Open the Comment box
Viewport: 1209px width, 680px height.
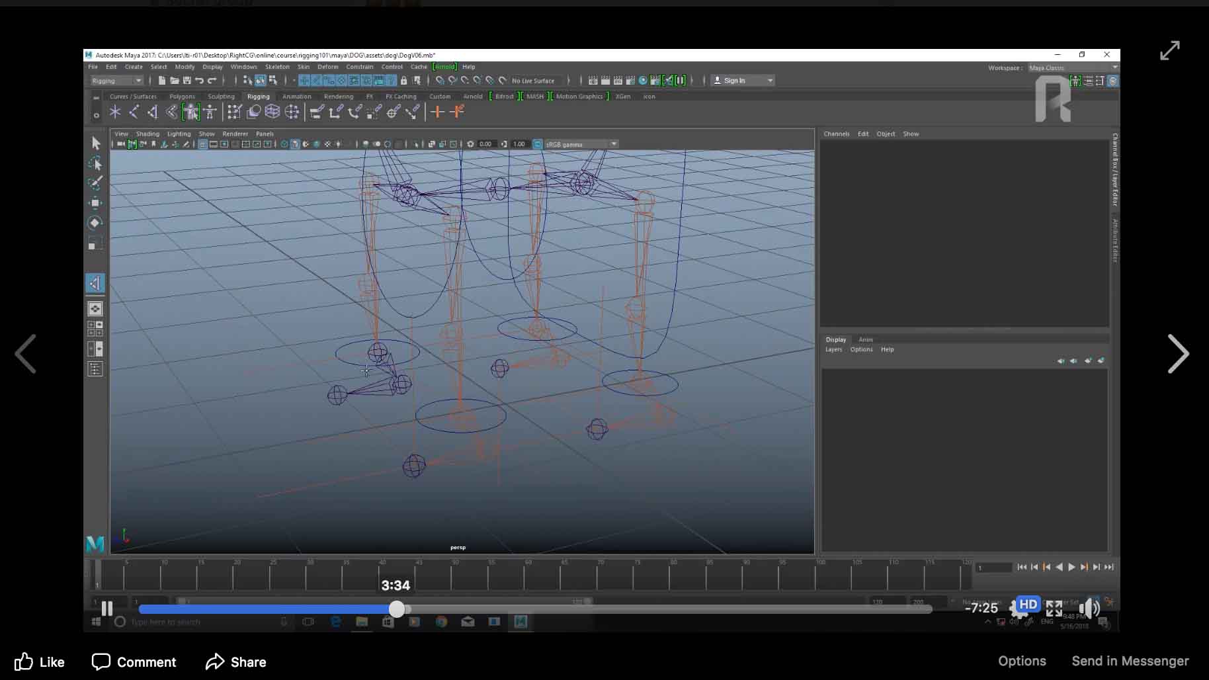point(134,661)
